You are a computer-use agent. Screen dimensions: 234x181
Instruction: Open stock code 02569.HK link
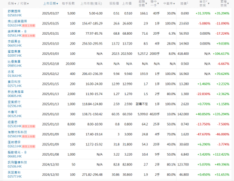coord(15,15)
